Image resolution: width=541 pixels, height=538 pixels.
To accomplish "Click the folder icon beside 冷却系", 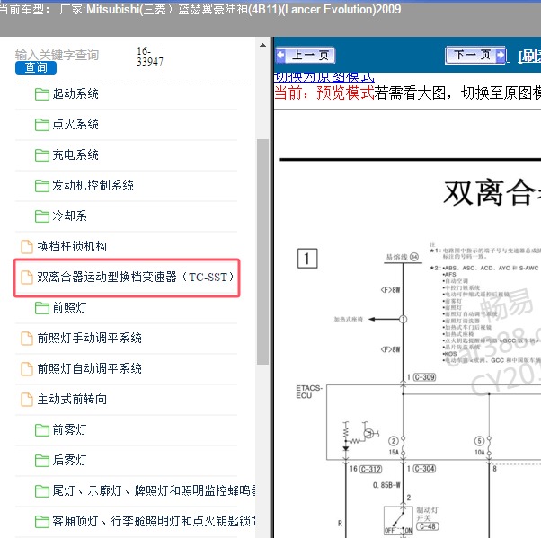I will pyautogui.click(x=41, y=216).
